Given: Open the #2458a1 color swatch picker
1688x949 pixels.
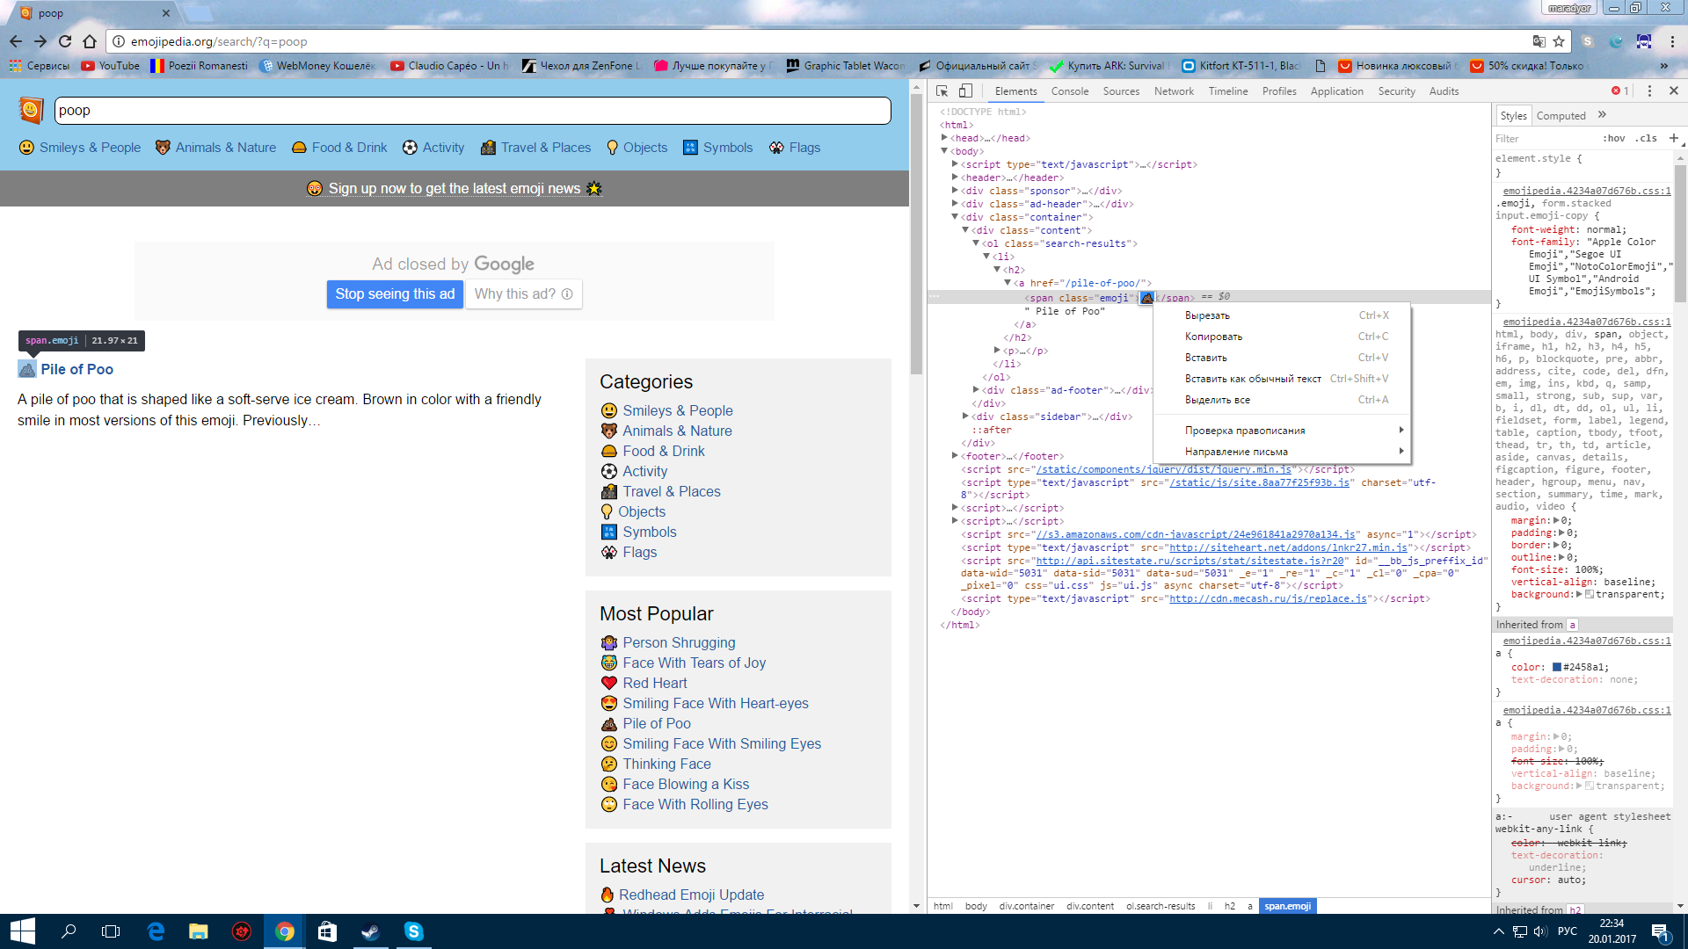Looking at the screenshot, I should tap(1557, 668).
